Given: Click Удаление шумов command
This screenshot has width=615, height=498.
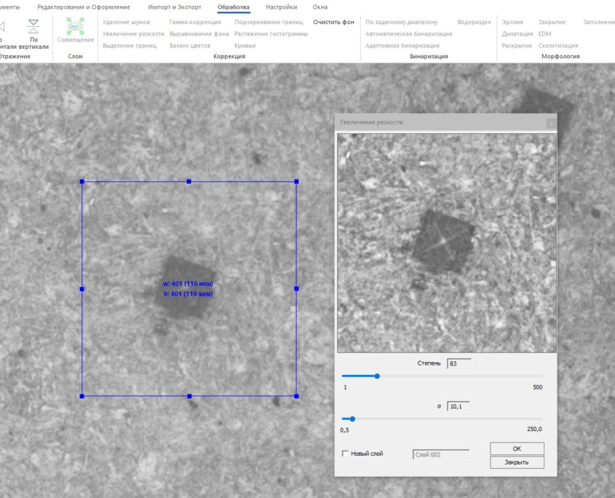Looking at the screenshot, I should [x=127, y=22].
